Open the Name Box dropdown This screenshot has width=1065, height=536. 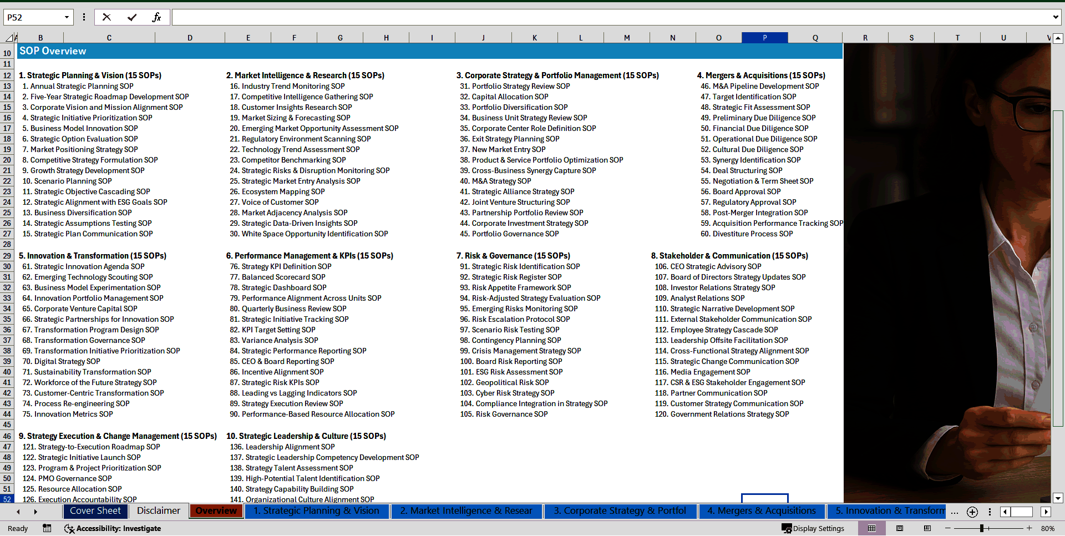(67, 17)
